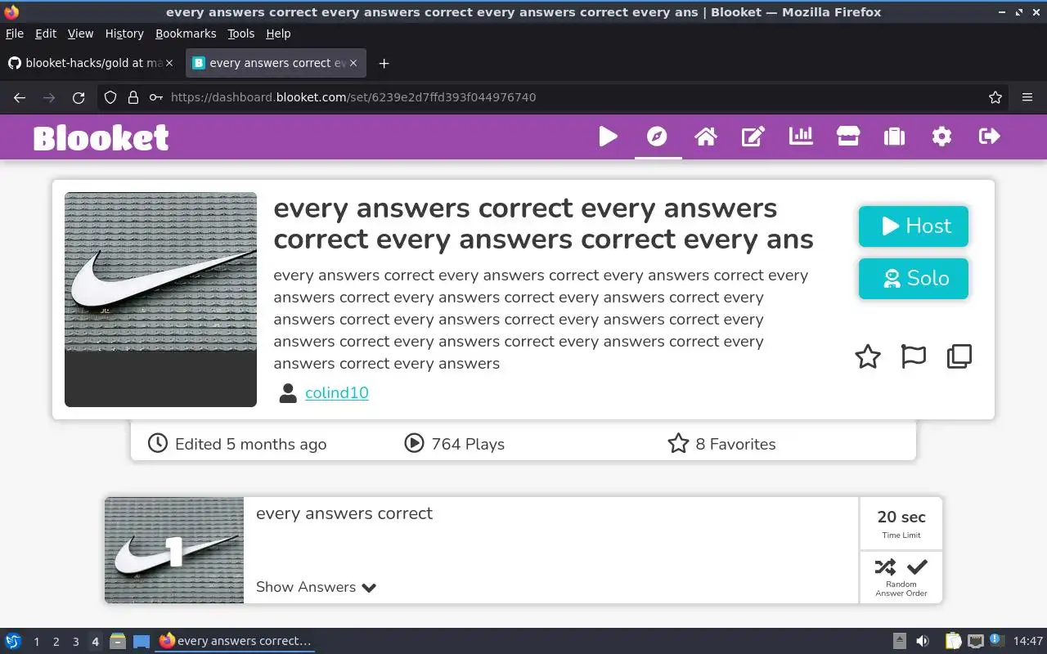The height and width of the screenshot is (654, 1047).
Task: Open the History menu
Action: tap(124, 34)
